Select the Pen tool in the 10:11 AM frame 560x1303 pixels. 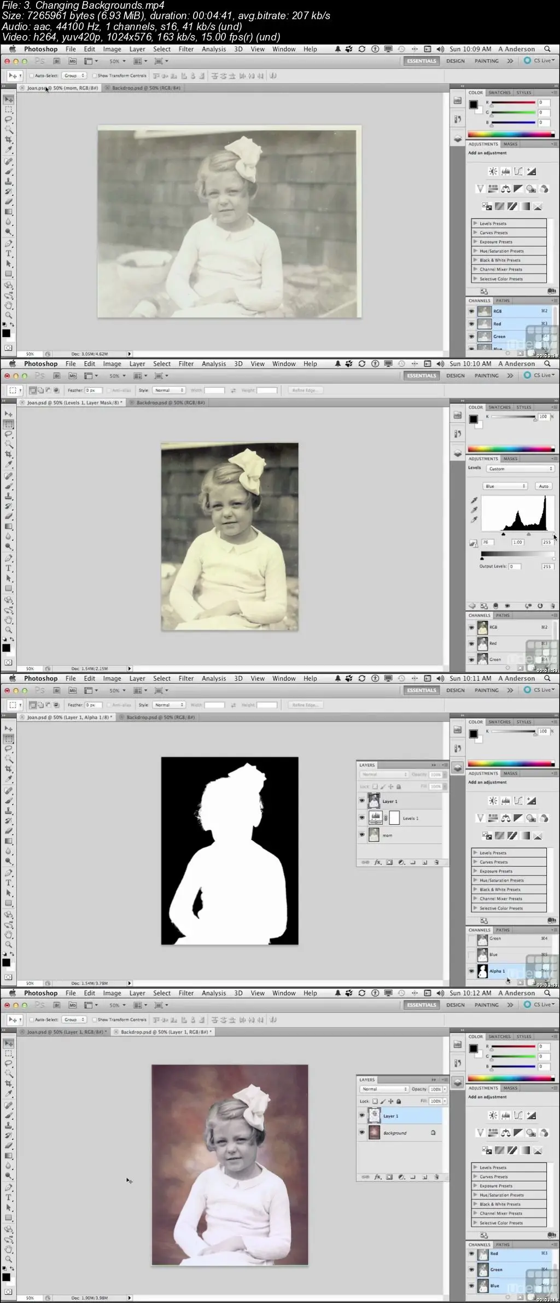click(9, 872)
